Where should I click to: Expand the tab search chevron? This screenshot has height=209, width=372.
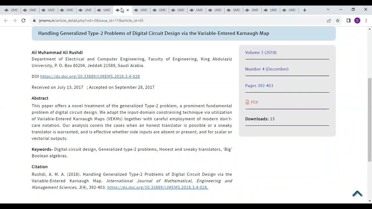[328, 10]
